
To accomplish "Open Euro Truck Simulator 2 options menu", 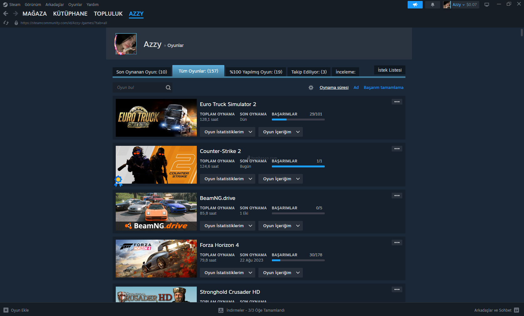I will (397, 102).
